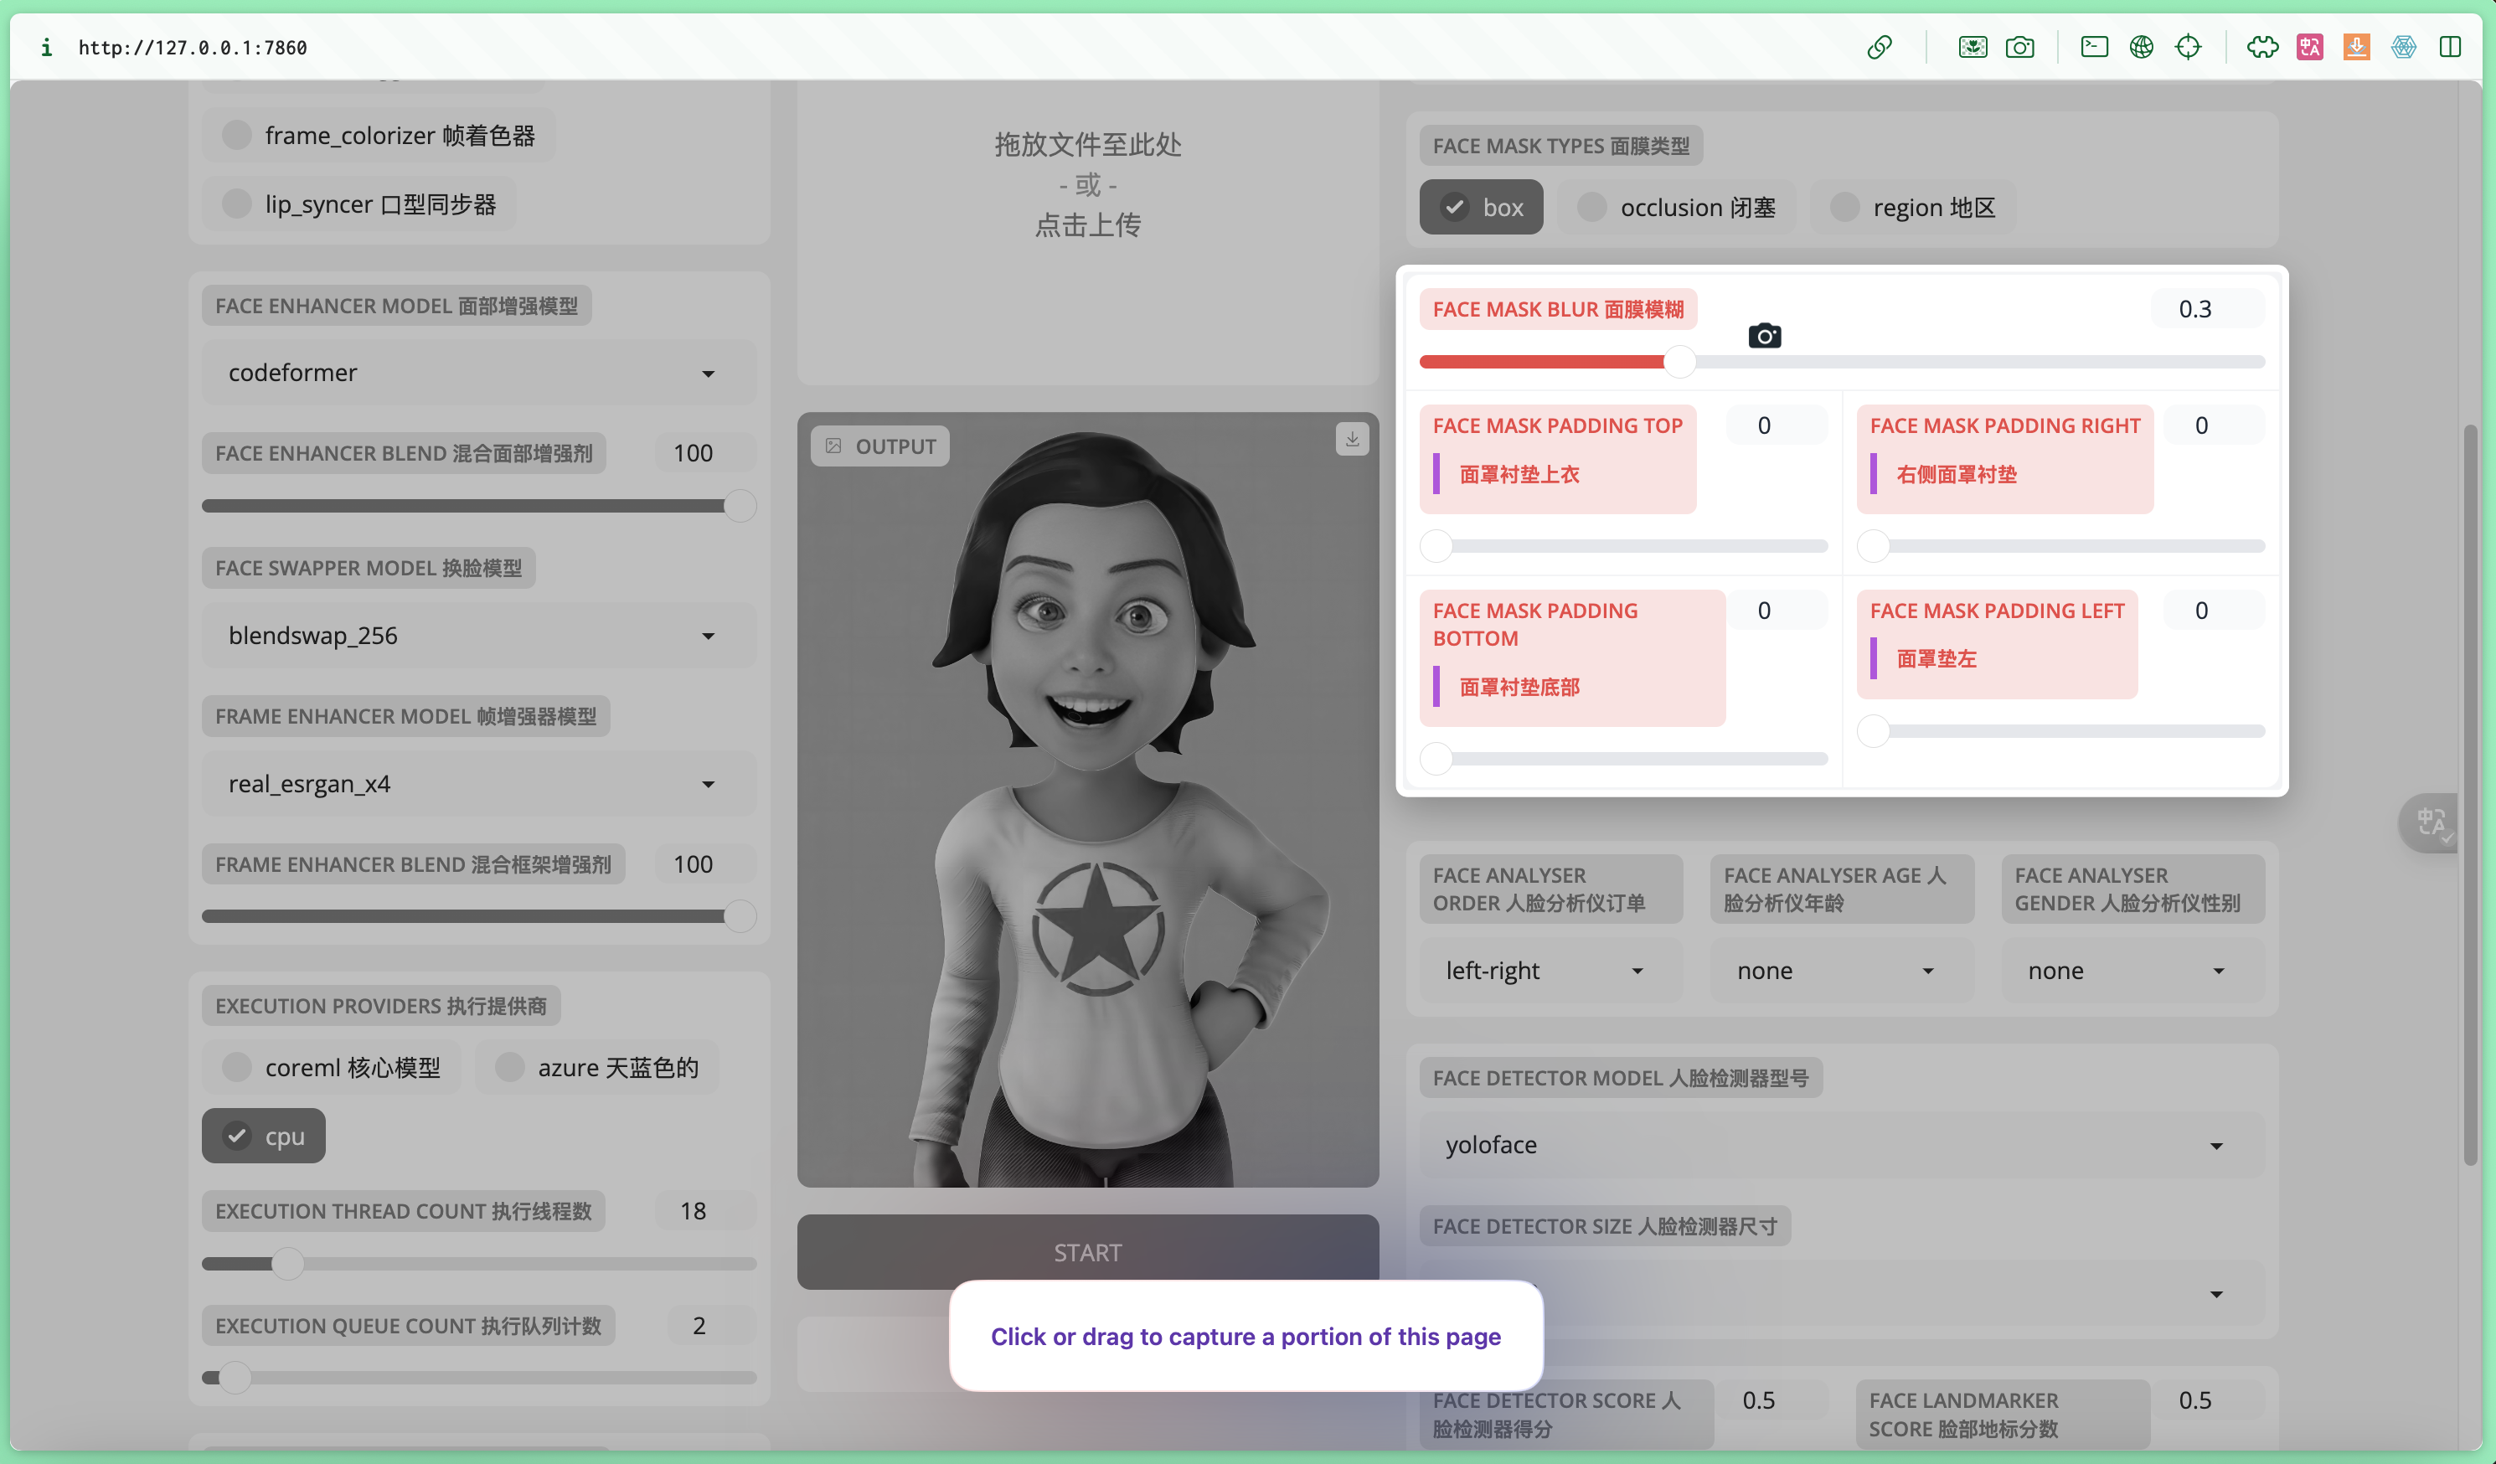Click the face mask padding top value field
The width and height of the screenshot is (2496, 1464).
pyautogui.click(x=1777, y=425)
